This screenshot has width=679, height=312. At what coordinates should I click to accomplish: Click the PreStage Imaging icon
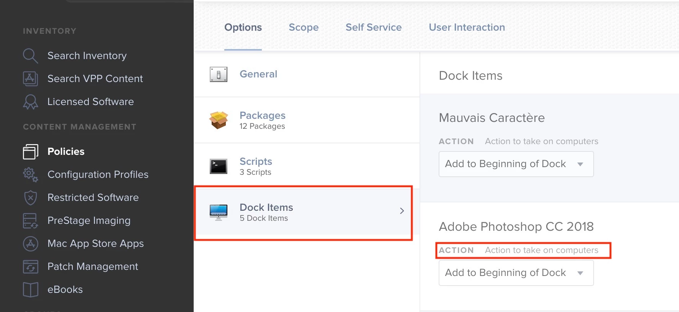pyautogui.click(x=30, y=221)
